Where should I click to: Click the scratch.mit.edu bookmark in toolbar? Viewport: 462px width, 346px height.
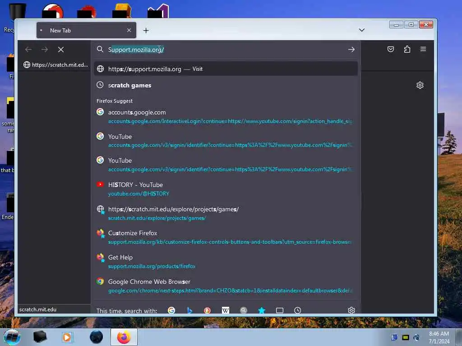55,65
